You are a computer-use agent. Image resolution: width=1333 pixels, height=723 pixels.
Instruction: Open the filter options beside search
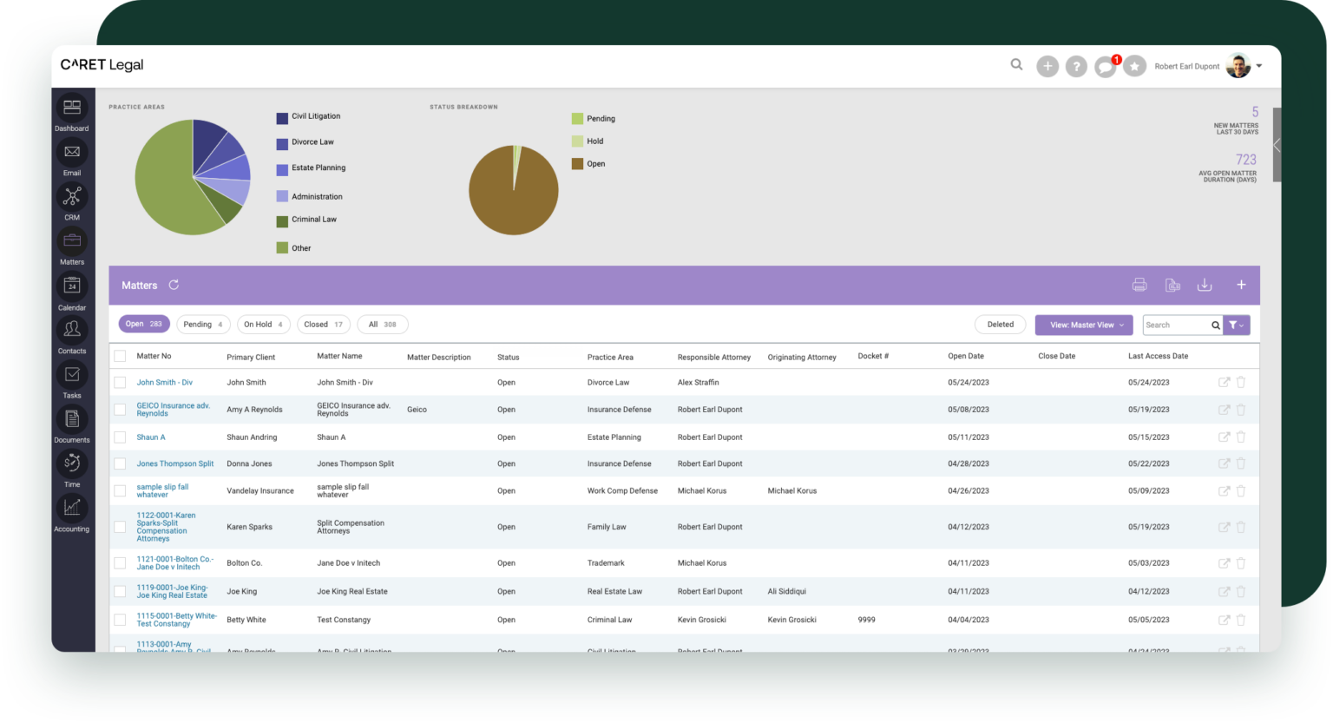(x=1236, y=324)
